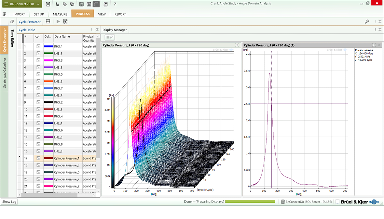
Task: Maximize the 3D Cylinder Pressure_1 plot
Action: 237,45
